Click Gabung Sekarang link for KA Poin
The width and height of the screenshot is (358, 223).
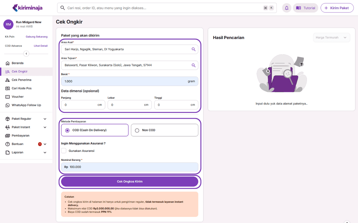pos(36,37)
